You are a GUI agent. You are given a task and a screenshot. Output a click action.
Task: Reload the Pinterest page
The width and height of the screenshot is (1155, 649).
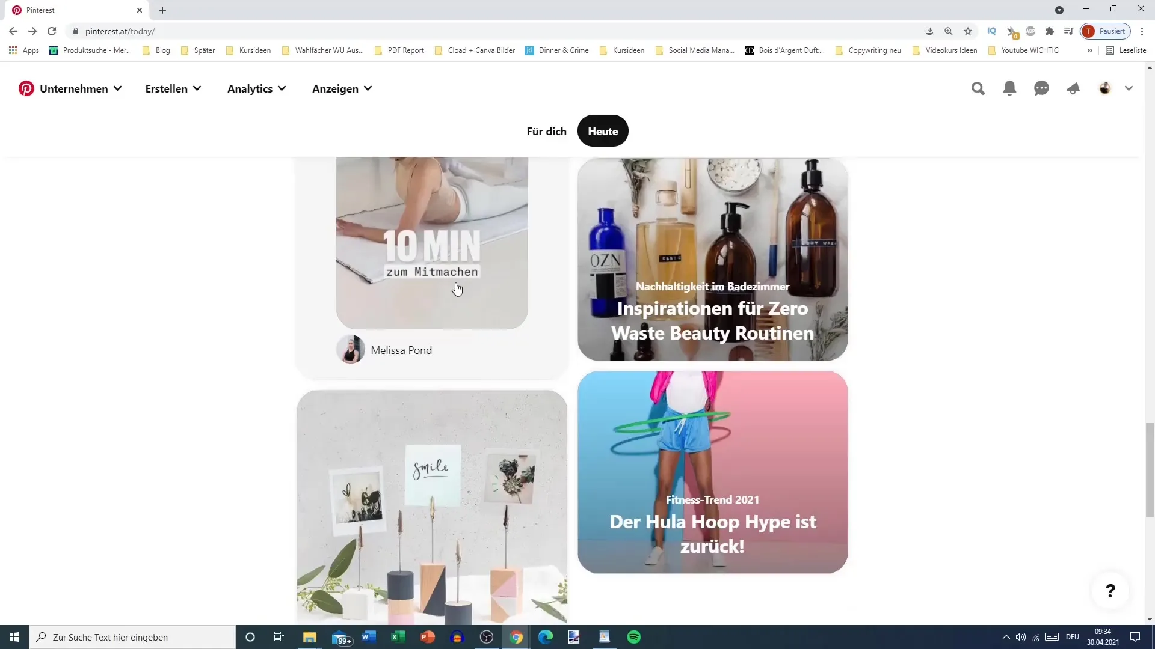coord(52,31)
